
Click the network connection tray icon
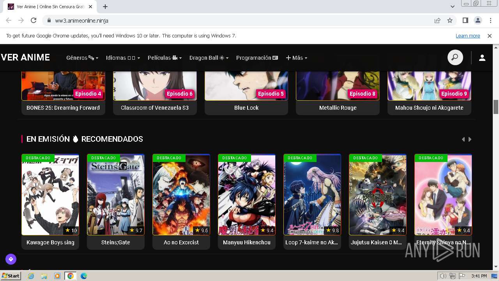[x=453, y=276]
